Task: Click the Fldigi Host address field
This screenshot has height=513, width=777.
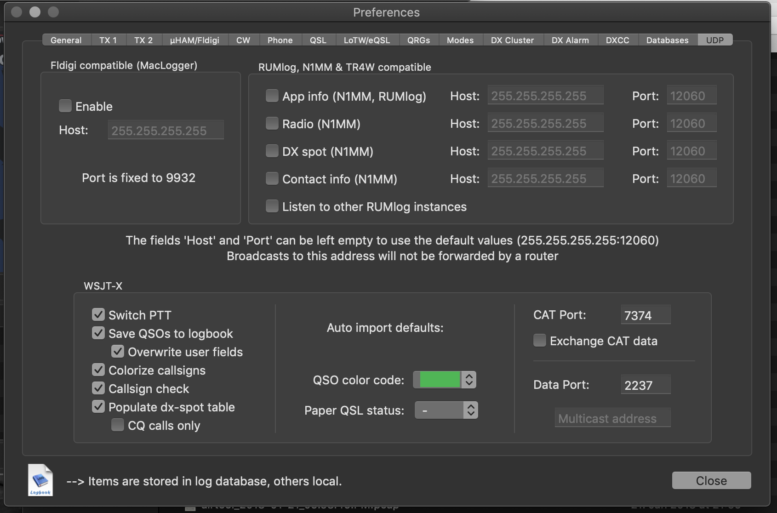Action: click(166, 130)
